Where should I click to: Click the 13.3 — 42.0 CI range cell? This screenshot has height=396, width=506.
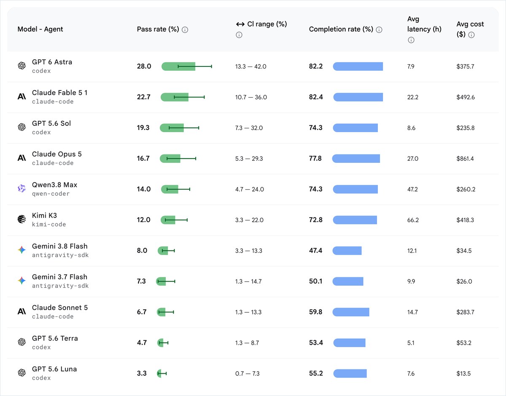click(251, 66)
